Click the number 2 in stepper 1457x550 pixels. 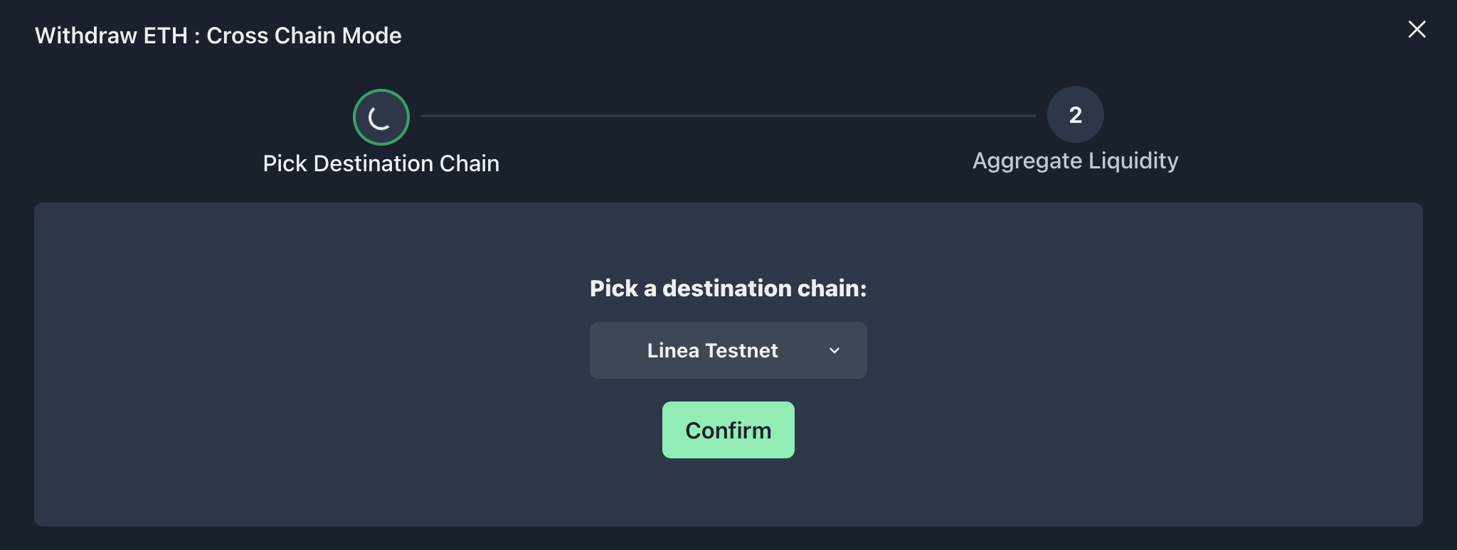click(x=1075, y=114)
